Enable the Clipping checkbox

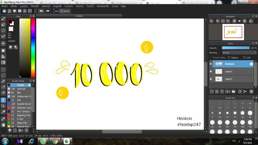pos(229,58)
